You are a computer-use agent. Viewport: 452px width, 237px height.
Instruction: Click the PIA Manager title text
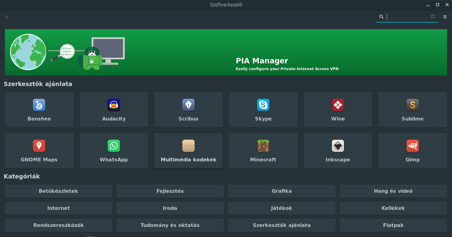[x=262, y=61]
